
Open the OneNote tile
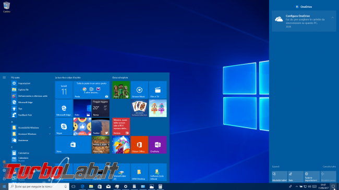(158, 145)
